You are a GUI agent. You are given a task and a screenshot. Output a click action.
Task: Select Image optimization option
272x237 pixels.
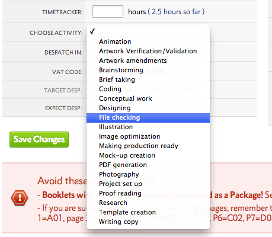[148, 136]
